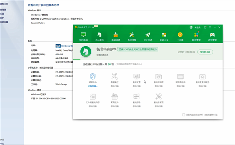Screen dimensions: 235x145
Task: Open 远程设置 link in System sidebar
Action: tap(2, 14)
